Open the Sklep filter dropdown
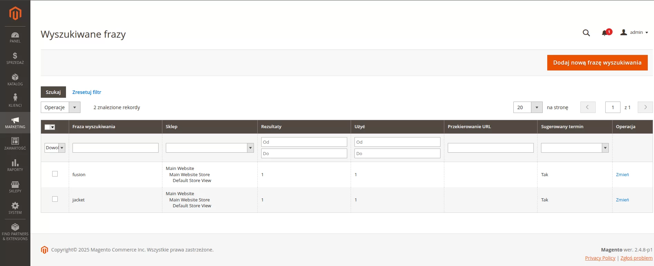The image size is (654, 266). pos(210,148)
